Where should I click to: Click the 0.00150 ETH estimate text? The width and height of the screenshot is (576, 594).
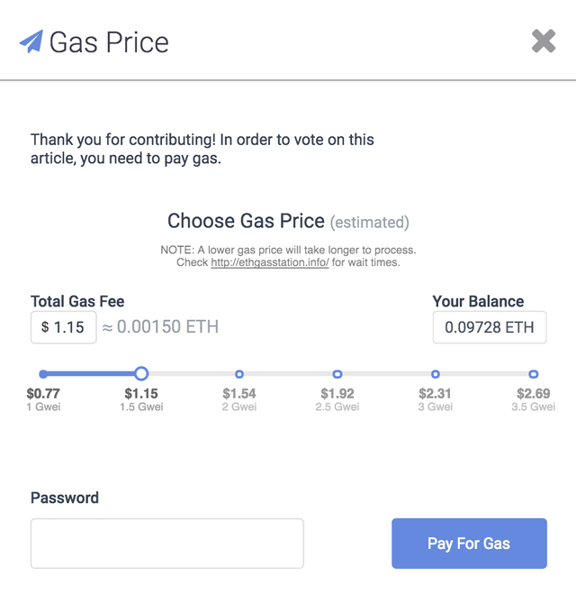167,327
